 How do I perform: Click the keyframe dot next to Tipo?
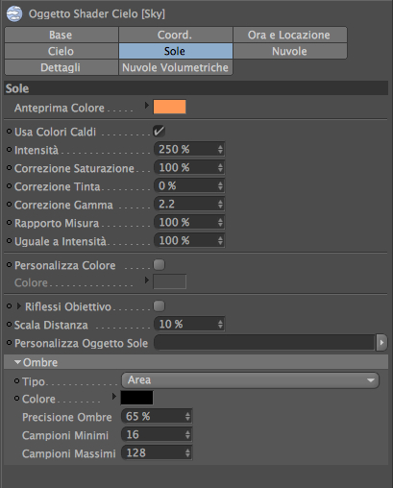click(16, 381)
